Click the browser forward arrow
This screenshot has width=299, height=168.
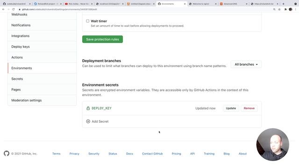point(8,9)
